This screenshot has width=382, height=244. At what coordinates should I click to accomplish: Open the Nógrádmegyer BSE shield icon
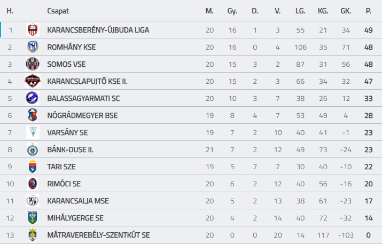pyautogui.click(x=33, y=115)
